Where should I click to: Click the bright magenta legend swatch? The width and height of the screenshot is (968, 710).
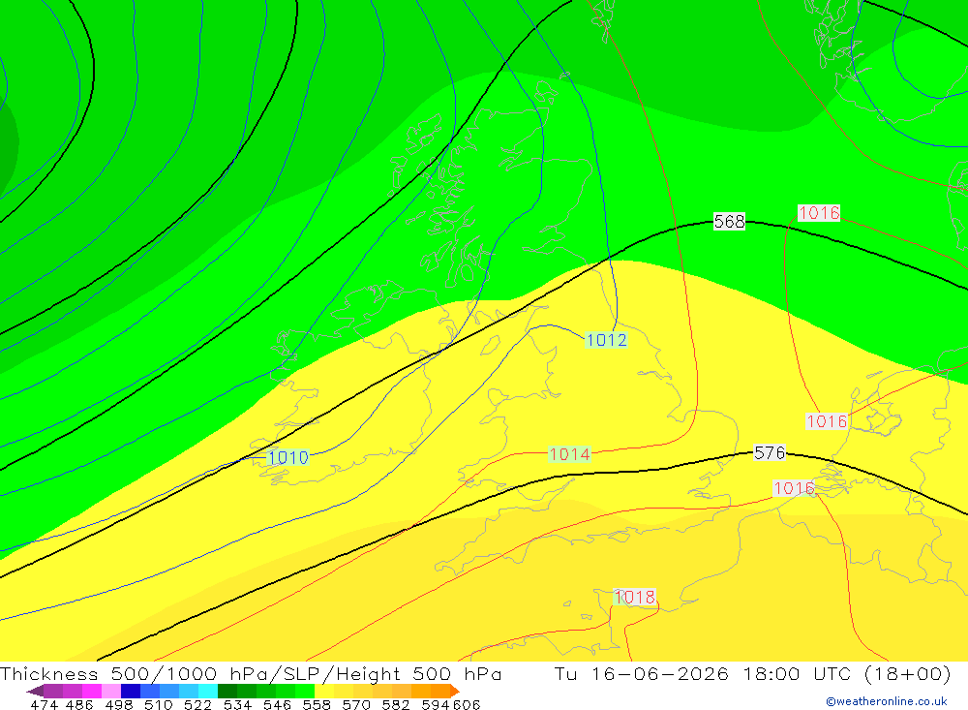tap(92, 691)
